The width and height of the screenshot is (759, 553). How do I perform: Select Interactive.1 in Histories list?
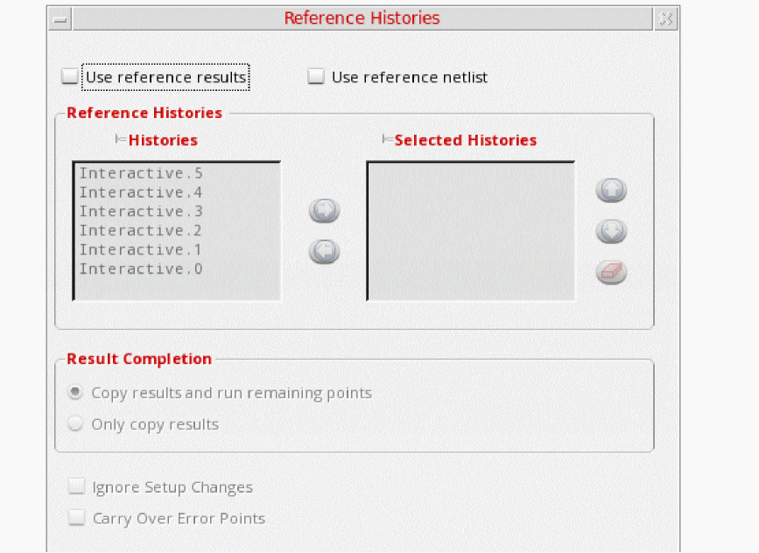coord(141,249)
